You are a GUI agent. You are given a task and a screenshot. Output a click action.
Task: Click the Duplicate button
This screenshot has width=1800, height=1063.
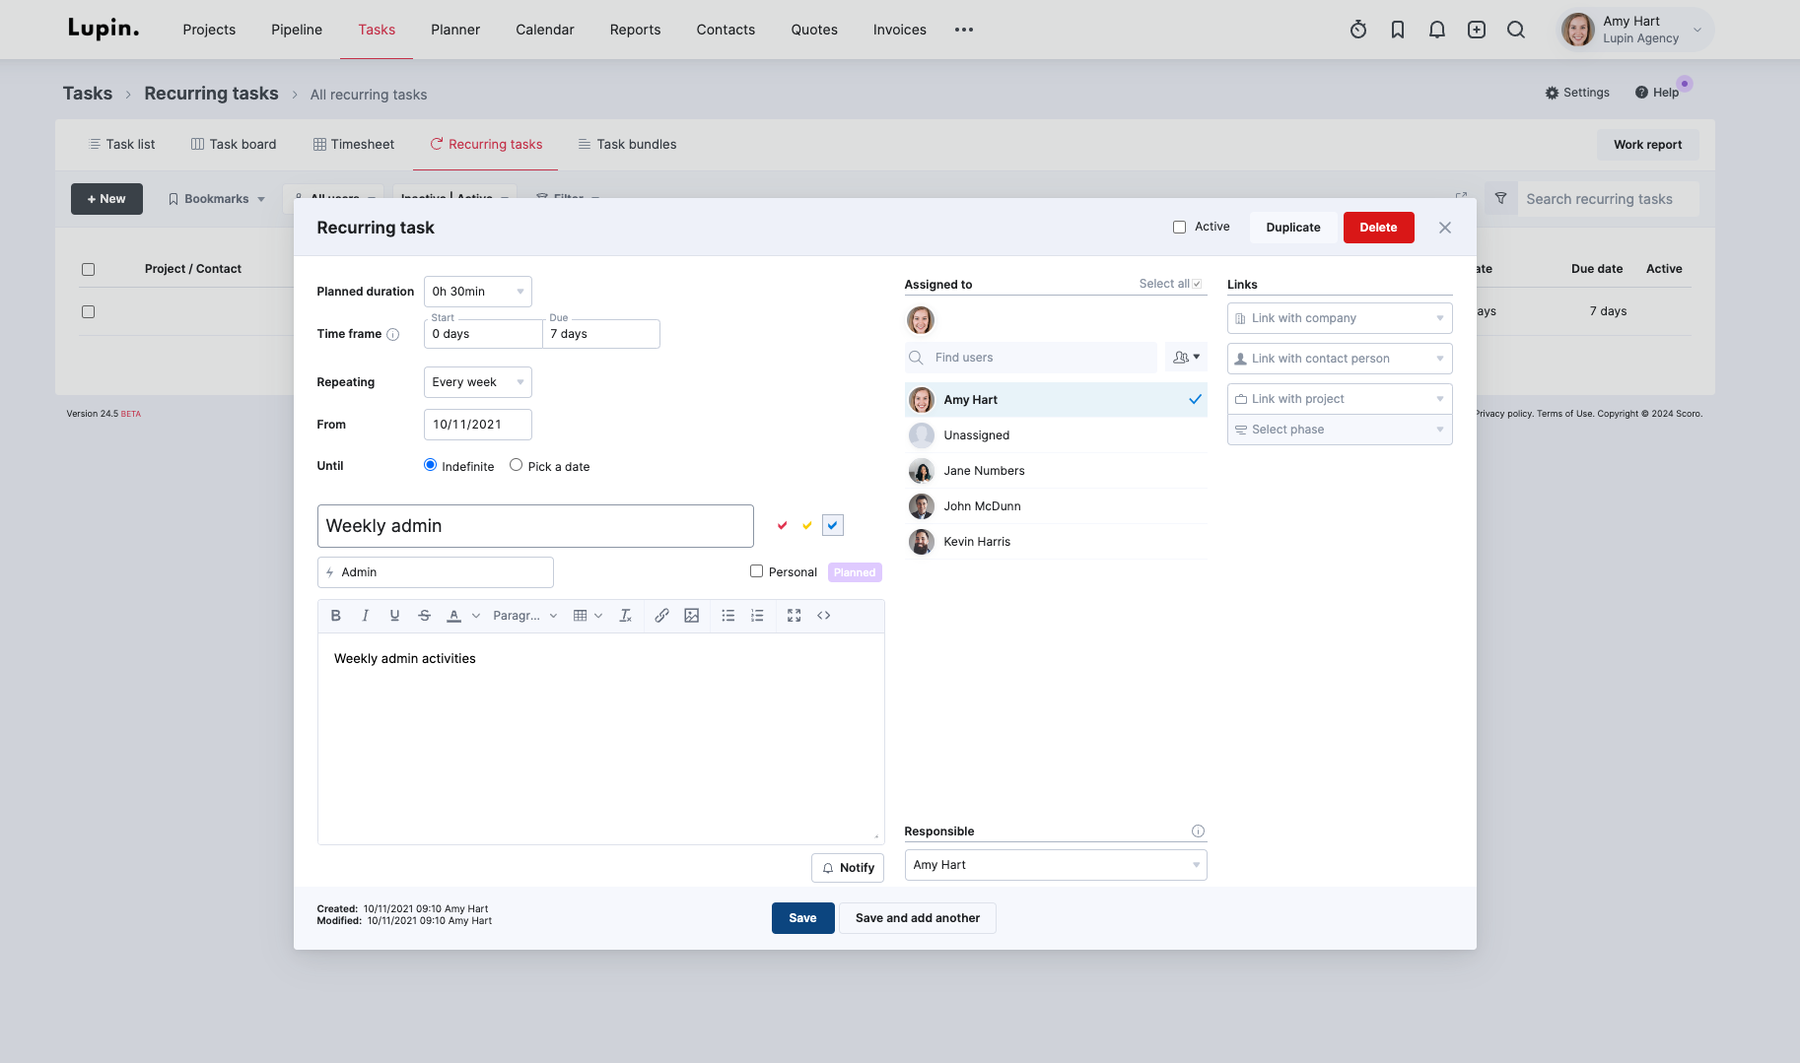click(1292, 228)
